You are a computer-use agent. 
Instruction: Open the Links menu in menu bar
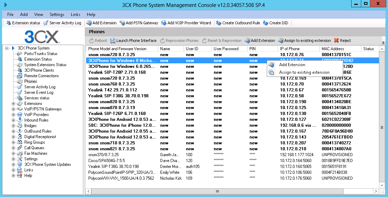point(75,15)
